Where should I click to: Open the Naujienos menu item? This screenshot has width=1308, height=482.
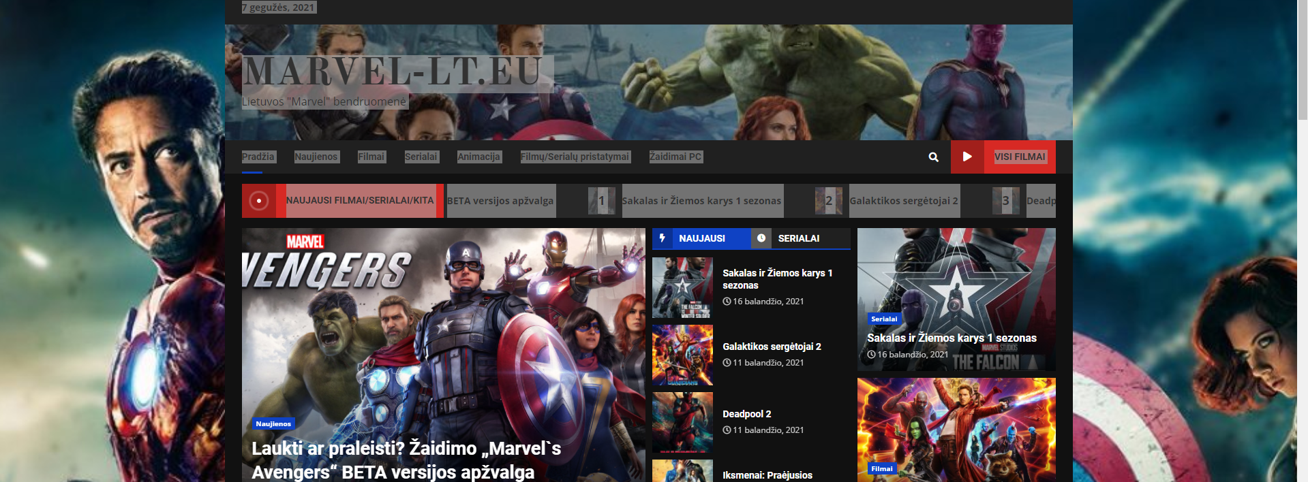pos(316,157)
